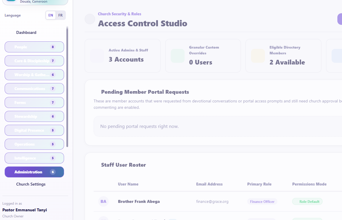The height and width of the screenshot is (220, 342).
Task: Click the Church Security & Roles breadcrumb
Action: [x=119, y=14]
